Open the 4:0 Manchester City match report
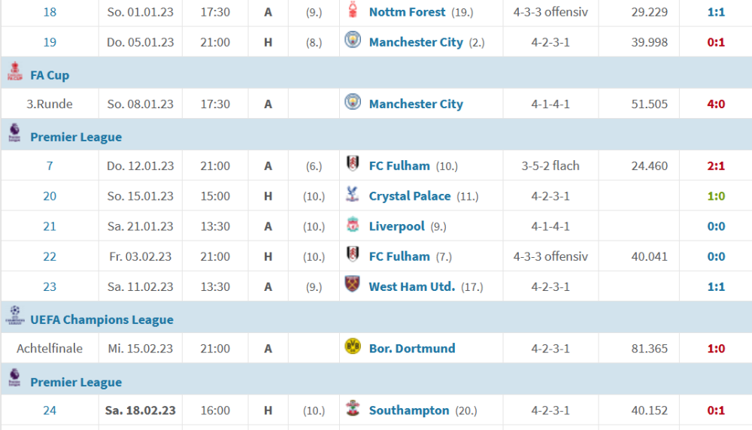This screenshot has height=430, width=752. pyautogui.click(x=716, y=104)
